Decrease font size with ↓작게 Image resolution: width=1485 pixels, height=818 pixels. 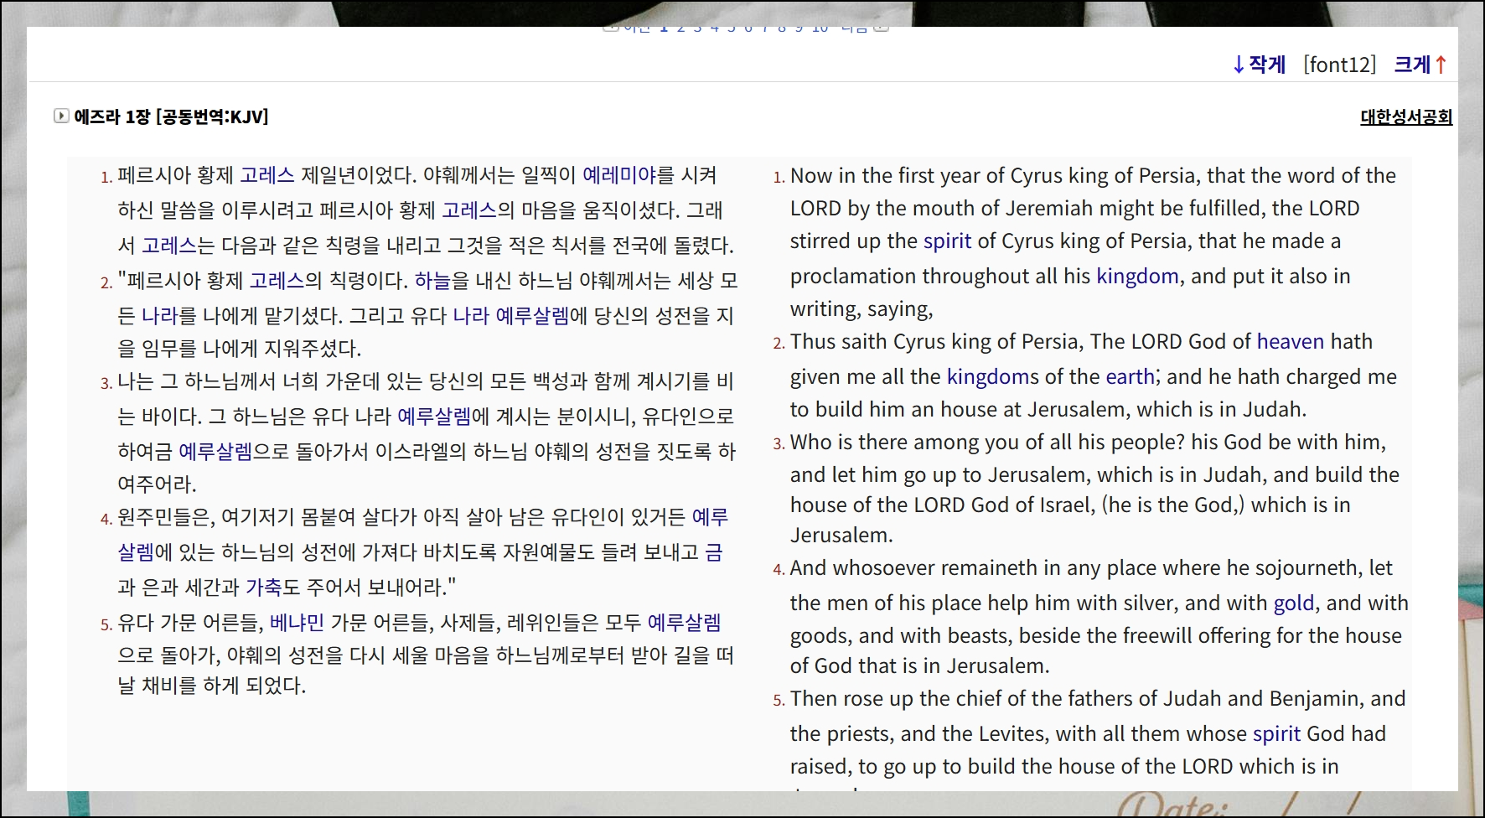[1259, 65]
